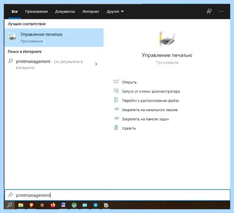Click the Управление печатью title in preview pane
Screen dimensions: 234x213
click(167, 55)
